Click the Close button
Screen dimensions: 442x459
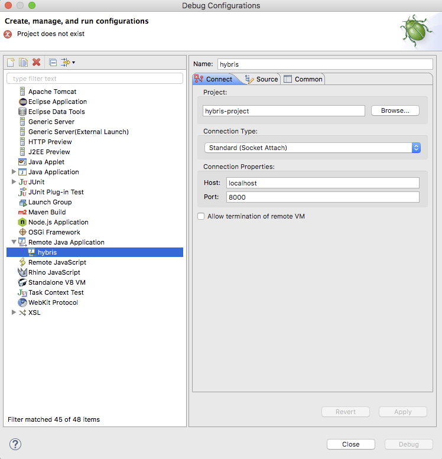[x=351, y=444]
